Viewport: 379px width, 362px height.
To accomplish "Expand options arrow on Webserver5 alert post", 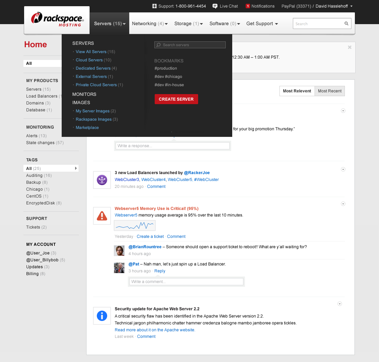I will (x=343, y=204).
